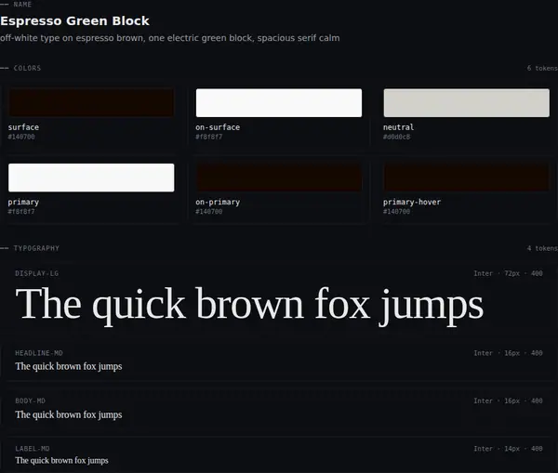Click the DISPLAY-LG label
The height and width of the screenshot is (473, 558).
click(x=36, y=273)
